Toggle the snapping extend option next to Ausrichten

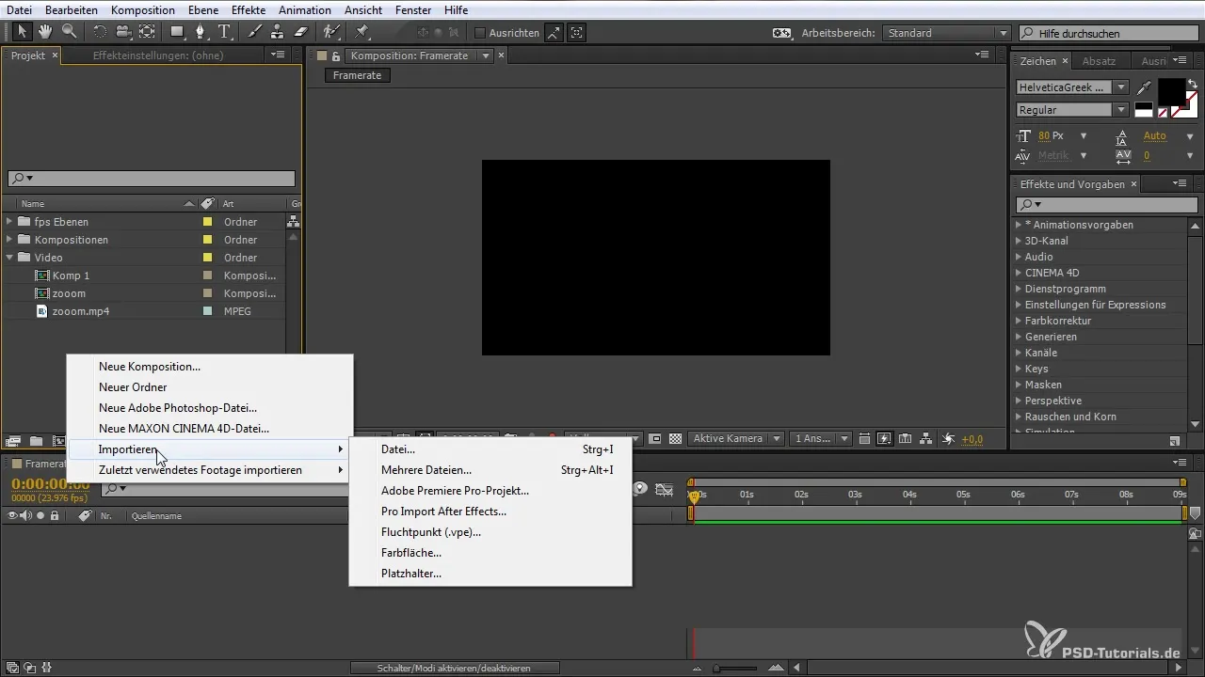[x=554, y=33]
